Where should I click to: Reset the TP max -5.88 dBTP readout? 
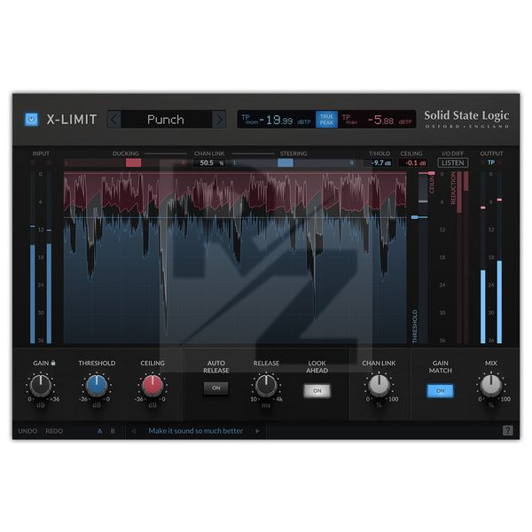[x=377, y=120]
